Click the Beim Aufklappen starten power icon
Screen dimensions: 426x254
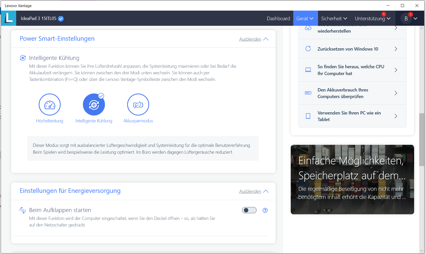(x=23, y=210)
